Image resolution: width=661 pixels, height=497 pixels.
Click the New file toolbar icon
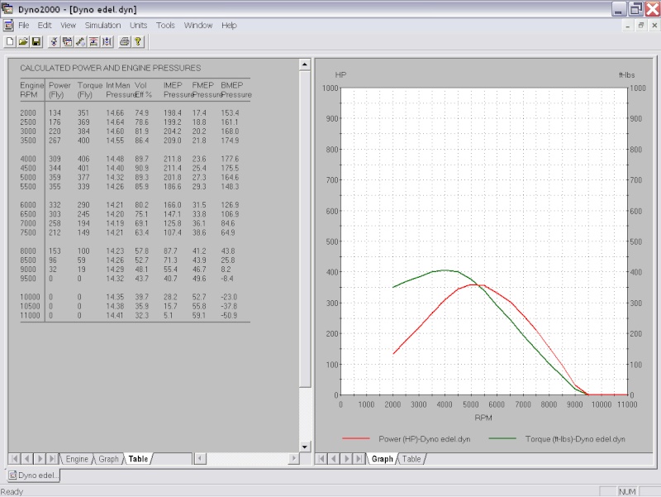tap(10, 41)
